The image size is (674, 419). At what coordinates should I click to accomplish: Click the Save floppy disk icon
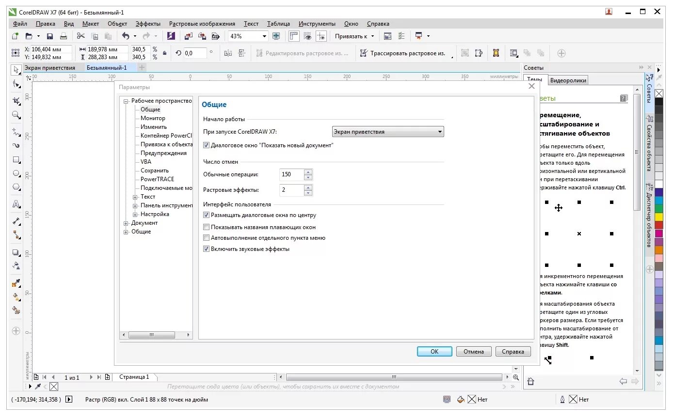coord(50,36)
